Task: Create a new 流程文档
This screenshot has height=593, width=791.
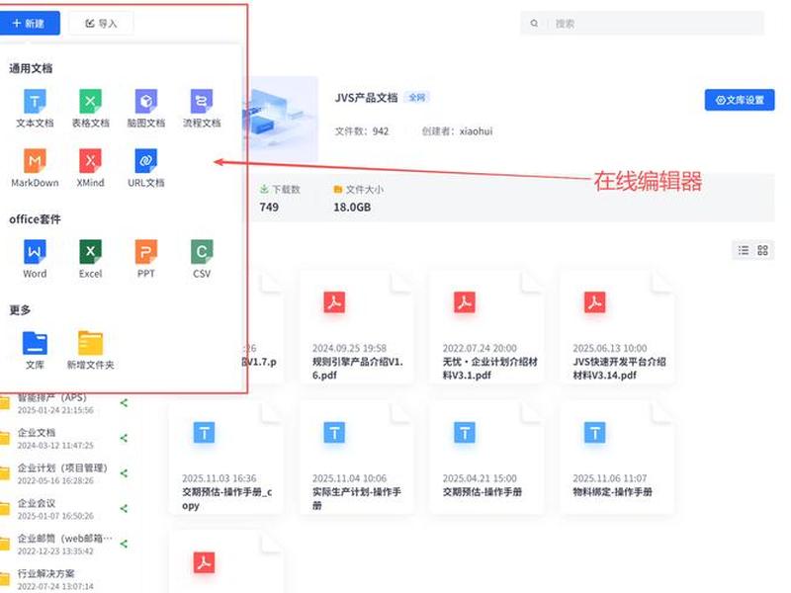Action: click(x=202, y=109)
